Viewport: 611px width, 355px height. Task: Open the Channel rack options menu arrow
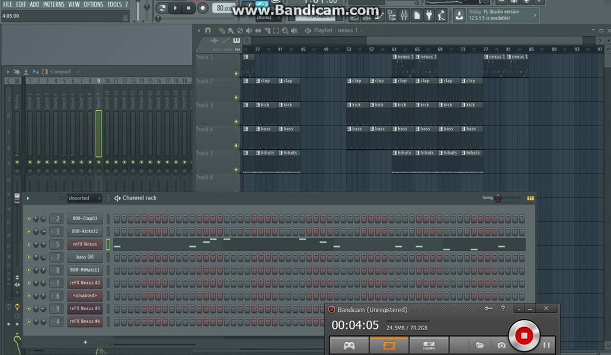coord(28,198)
